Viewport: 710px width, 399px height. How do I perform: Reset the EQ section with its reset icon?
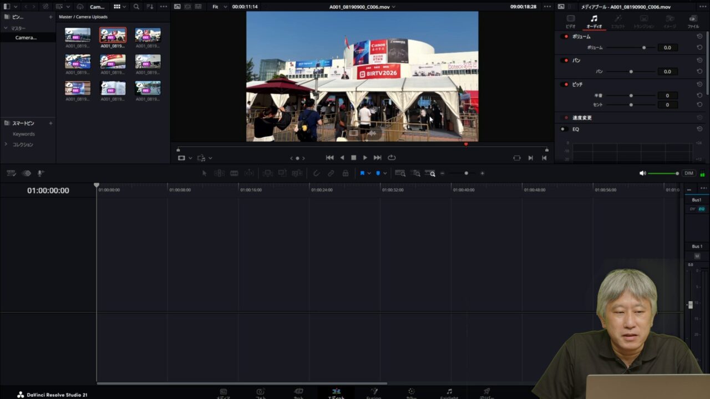pos(699,129)
